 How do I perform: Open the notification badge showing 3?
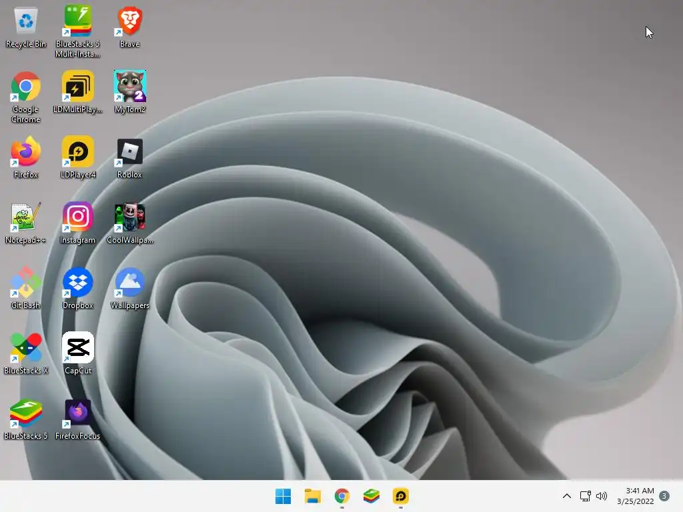tap(664, 496)
